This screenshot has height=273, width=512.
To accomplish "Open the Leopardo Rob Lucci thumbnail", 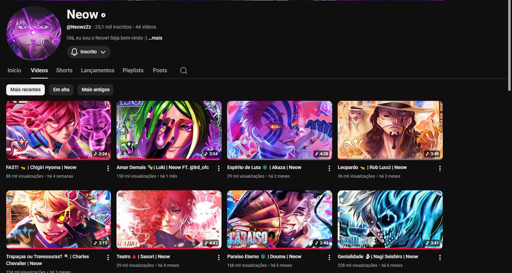I will pos(390,130).
